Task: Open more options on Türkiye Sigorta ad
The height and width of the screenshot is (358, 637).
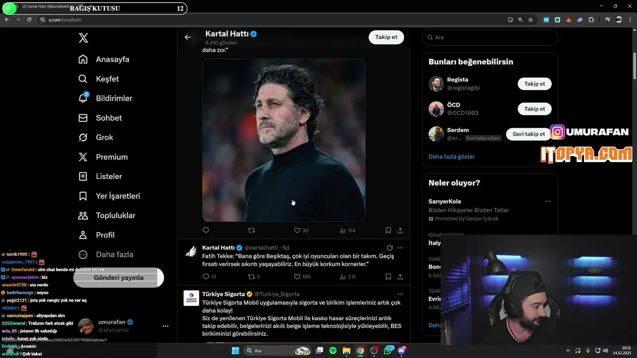Action: (400, 294)
